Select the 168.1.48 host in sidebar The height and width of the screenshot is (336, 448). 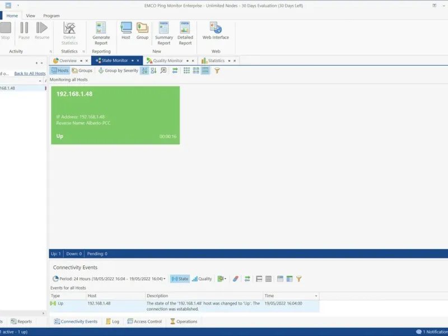[x=23, y=88]
